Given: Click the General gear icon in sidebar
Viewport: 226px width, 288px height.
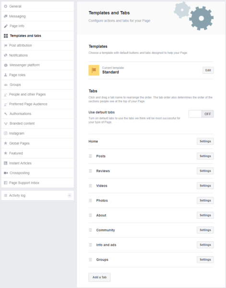Looking at the screenshot, I should coord(5,6).
